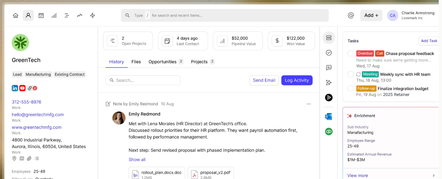
Task: Open the Add + menu button
Action: (371, 15)
